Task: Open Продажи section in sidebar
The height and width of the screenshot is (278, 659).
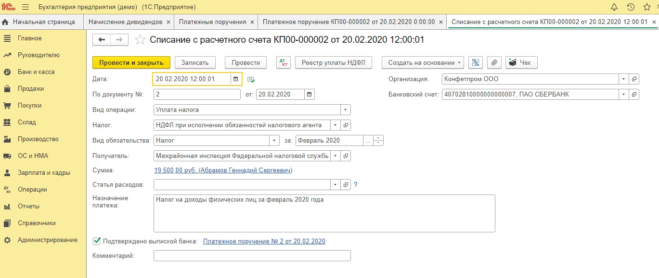Action: tap(31, 89)
